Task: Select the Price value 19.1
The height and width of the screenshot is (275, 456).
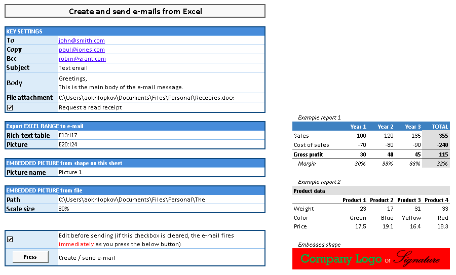Action: tap(388, 226)
